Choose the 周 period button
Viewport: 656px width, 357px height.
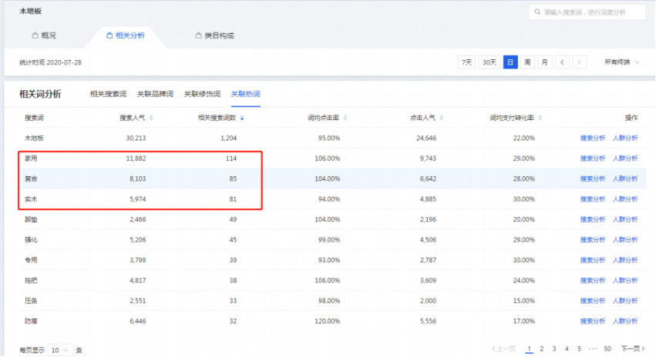click(x=527, y=62)
